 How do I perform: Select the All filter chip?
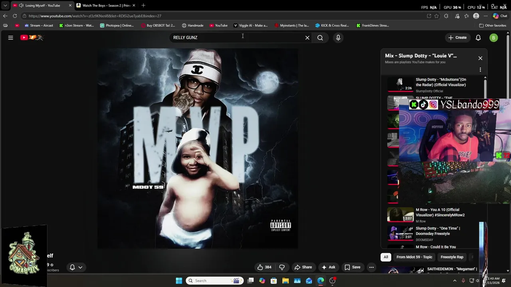386,257
